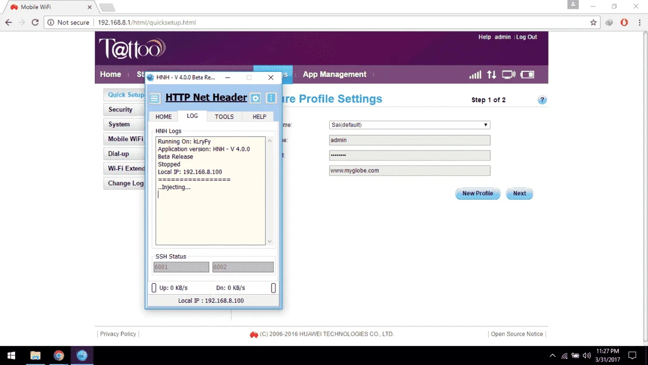Open the volume control in system tray

coord(586,356)
